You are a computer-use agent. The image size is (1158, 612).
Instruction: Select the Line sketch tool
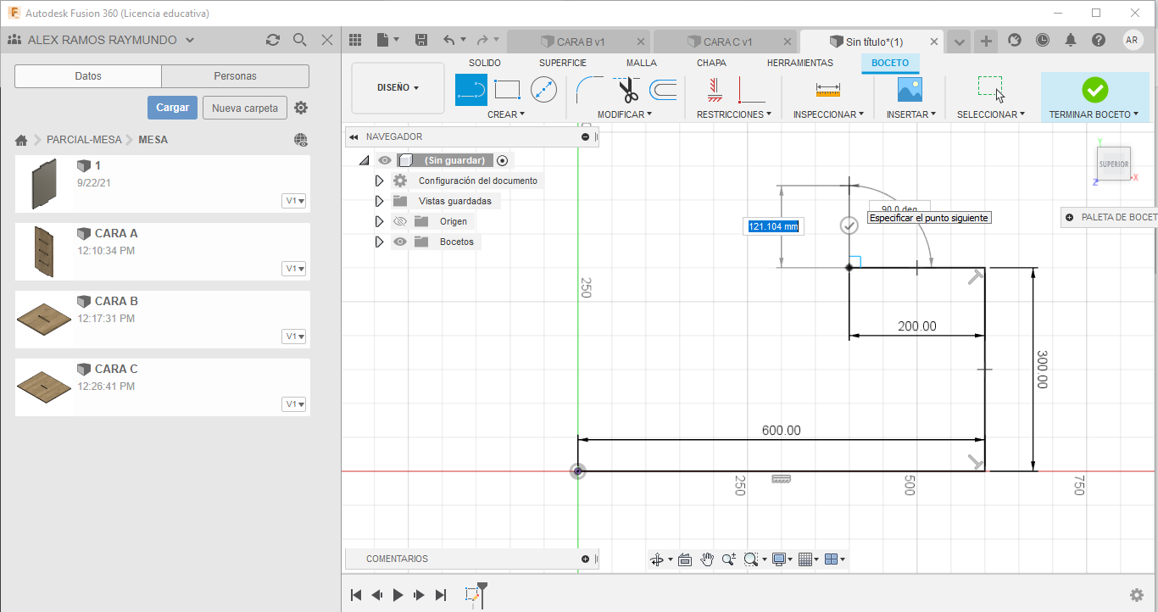coord(471,89)
